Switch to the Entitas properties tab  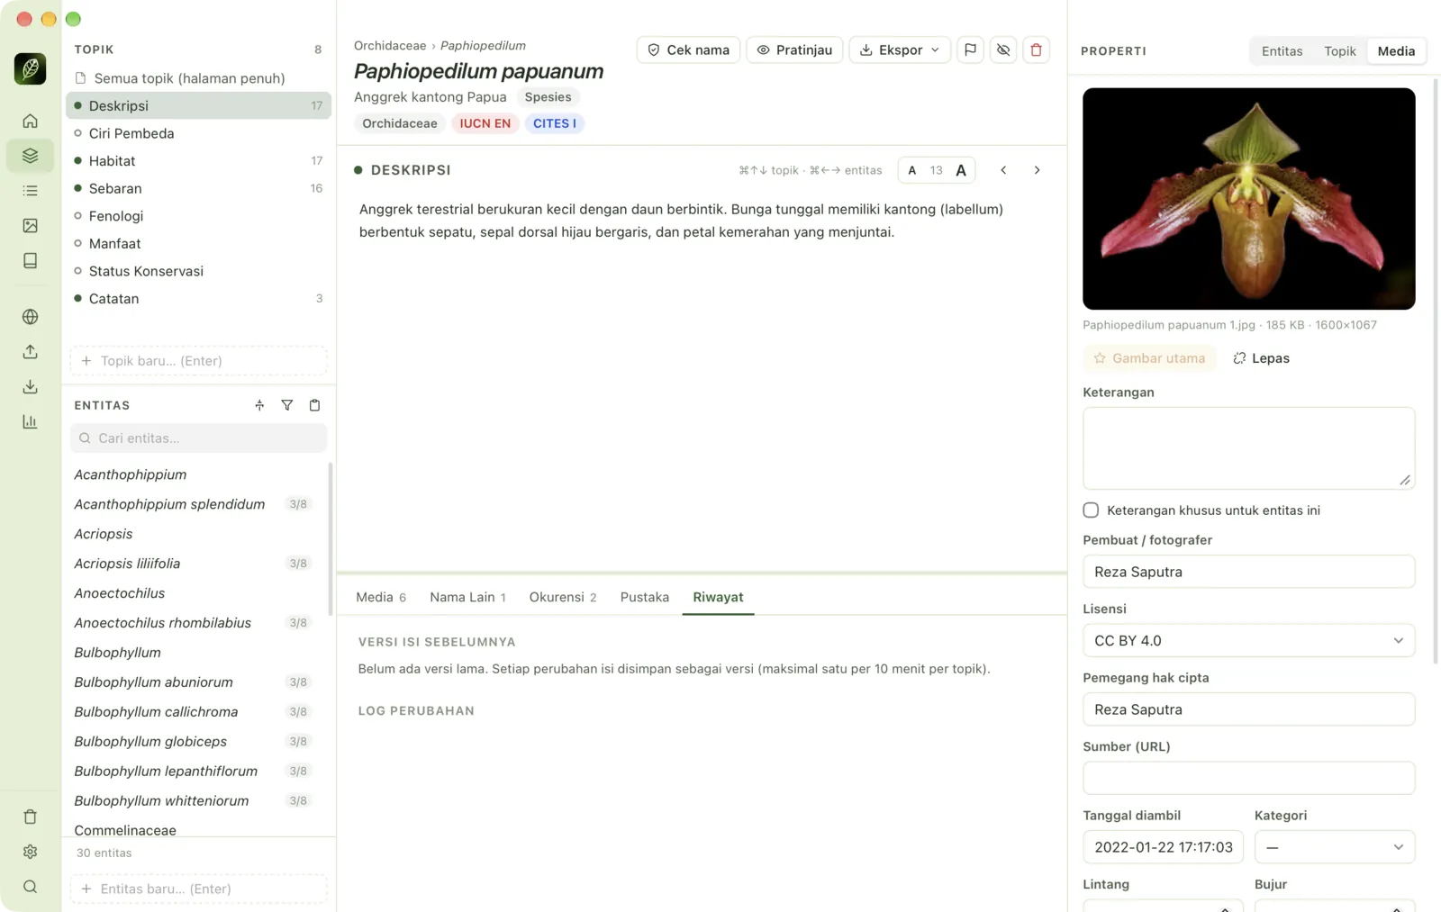[x=1282, y=51]
